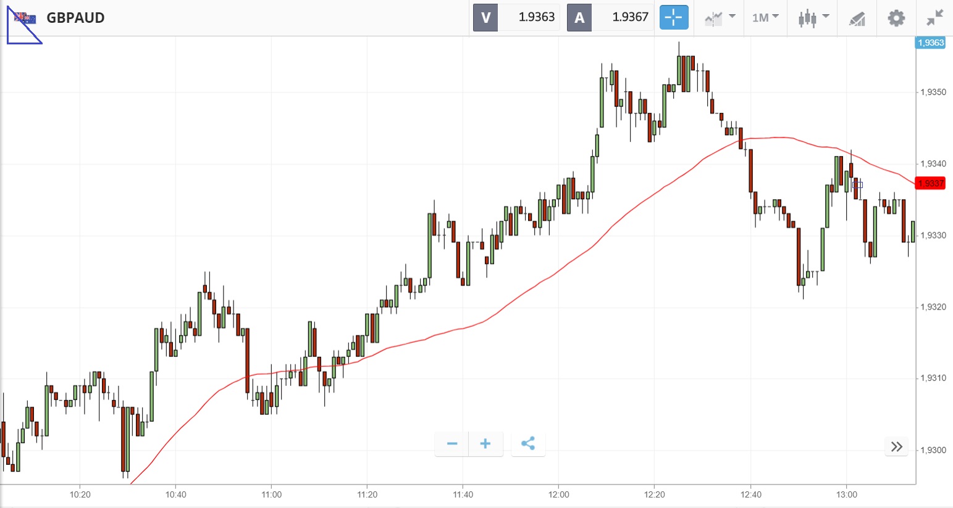This screenshot has height=508, width=953.
Task: Click the GBPAUD symbol name
Action: [75, 17]
